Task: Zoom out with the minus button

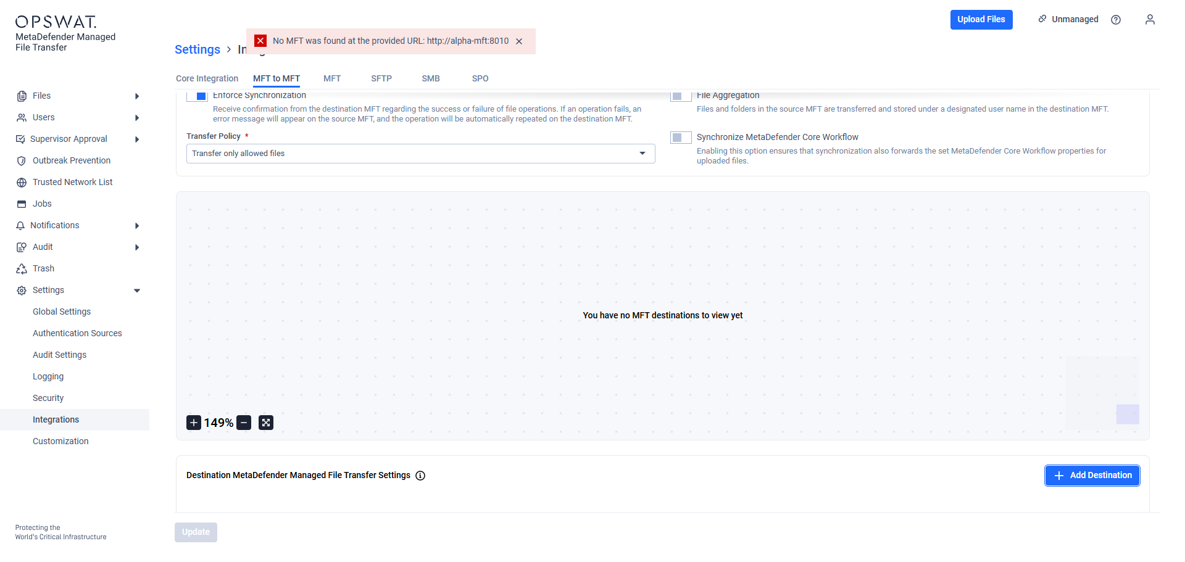Action: point(244,423)
